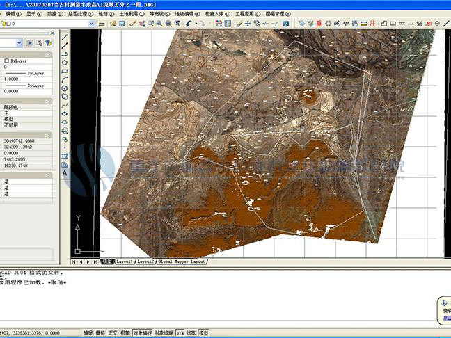Viewport: 451px width, 338px height.
Task: Click the Quick Select funnel icon
Action: pos(48,43)
